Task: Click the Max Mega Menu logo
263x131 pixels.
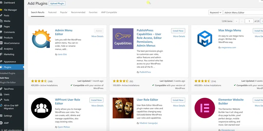Action: click(x=204, y=39)
